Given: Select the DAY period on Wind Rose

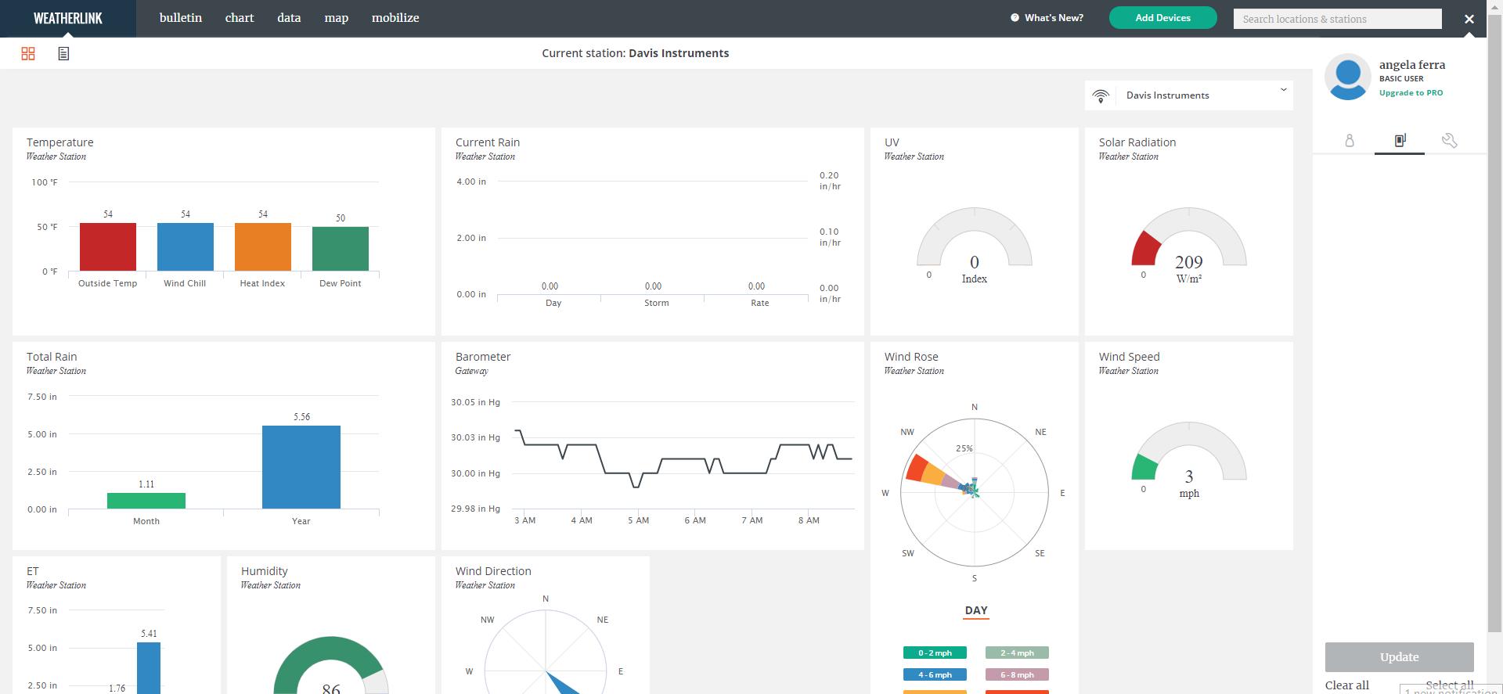Looking at the screenshot, I should 976,610.
